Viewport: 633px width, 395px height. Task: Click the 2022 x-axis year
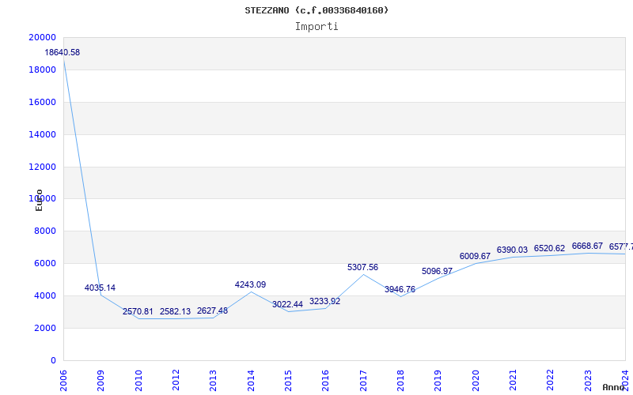(550, 380)
